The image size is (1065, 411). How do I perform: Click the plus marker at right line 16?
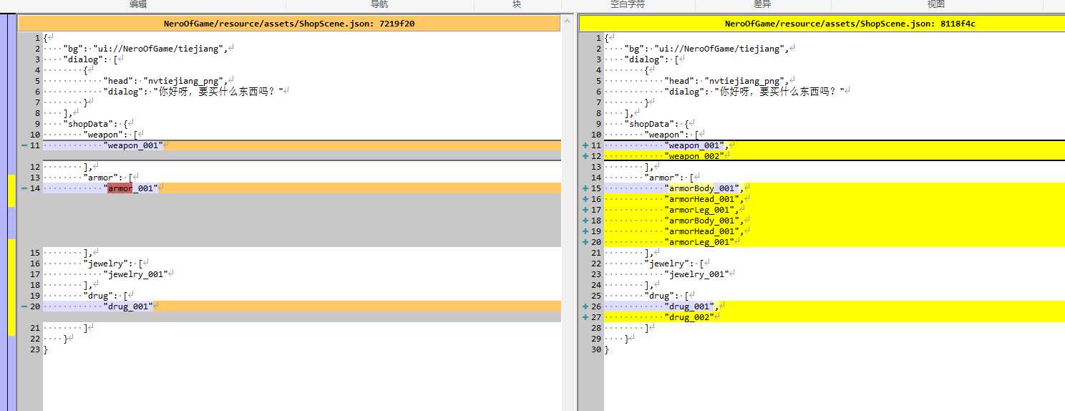point(585,199)
